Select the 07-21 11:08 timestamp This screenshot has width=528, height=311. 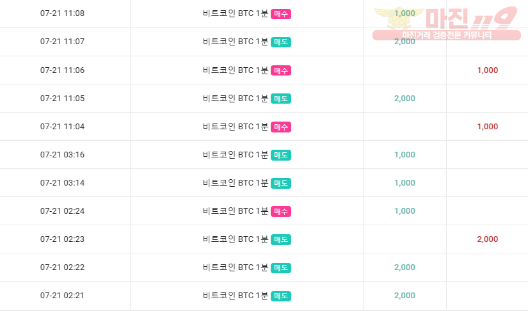tap(62, 13)
